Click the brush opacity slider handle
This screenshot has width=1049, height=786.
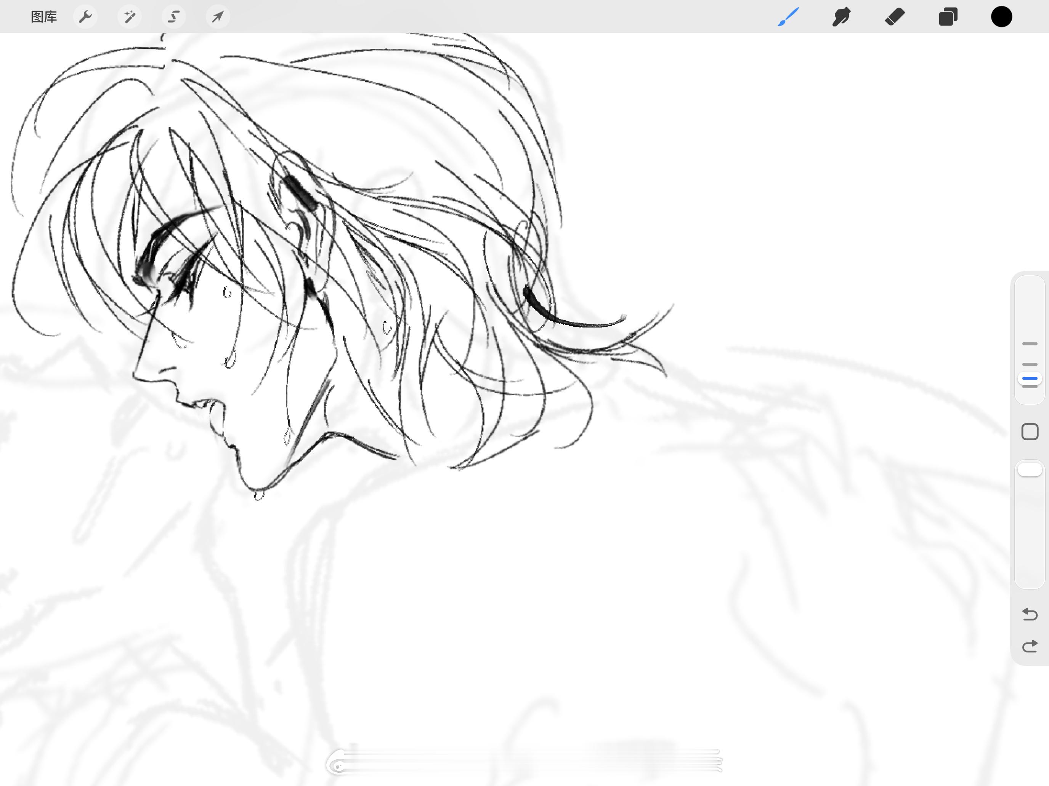[x=1030, y=470]
